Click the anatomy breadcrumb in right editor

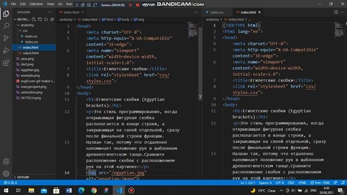tap(212, 19)
